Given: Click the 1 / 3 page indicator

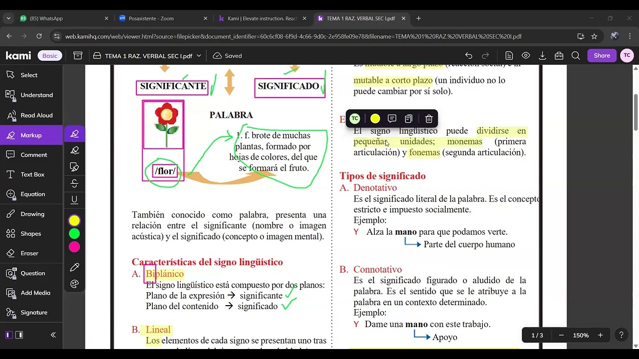Looking at the screenshot, I should click(x=537, y=335).
